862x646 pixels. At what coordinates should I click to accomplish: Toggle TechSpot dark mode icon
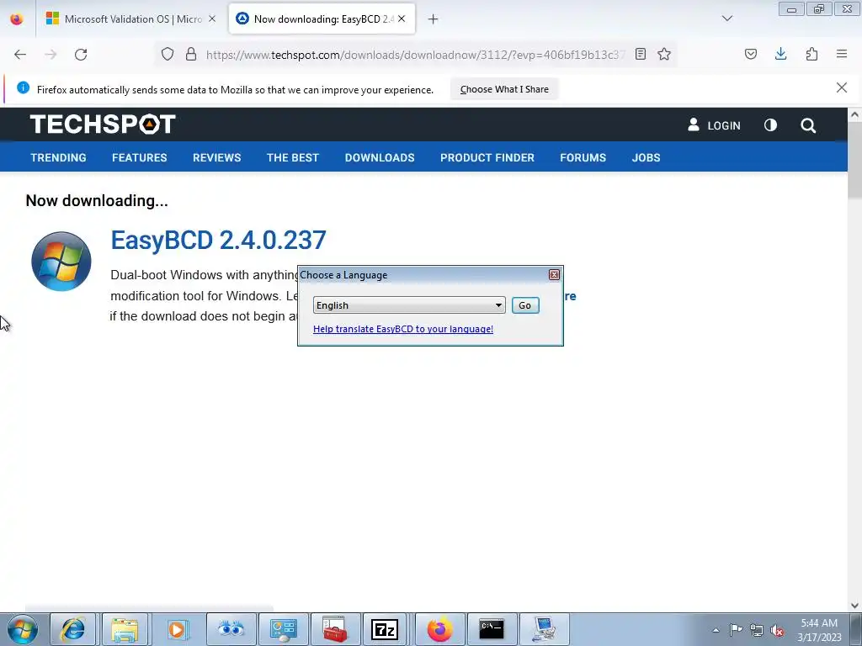tap(771, 125)
